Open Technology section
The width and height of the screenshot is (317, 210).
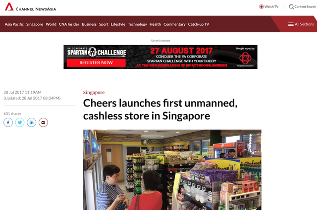[137, 24]
